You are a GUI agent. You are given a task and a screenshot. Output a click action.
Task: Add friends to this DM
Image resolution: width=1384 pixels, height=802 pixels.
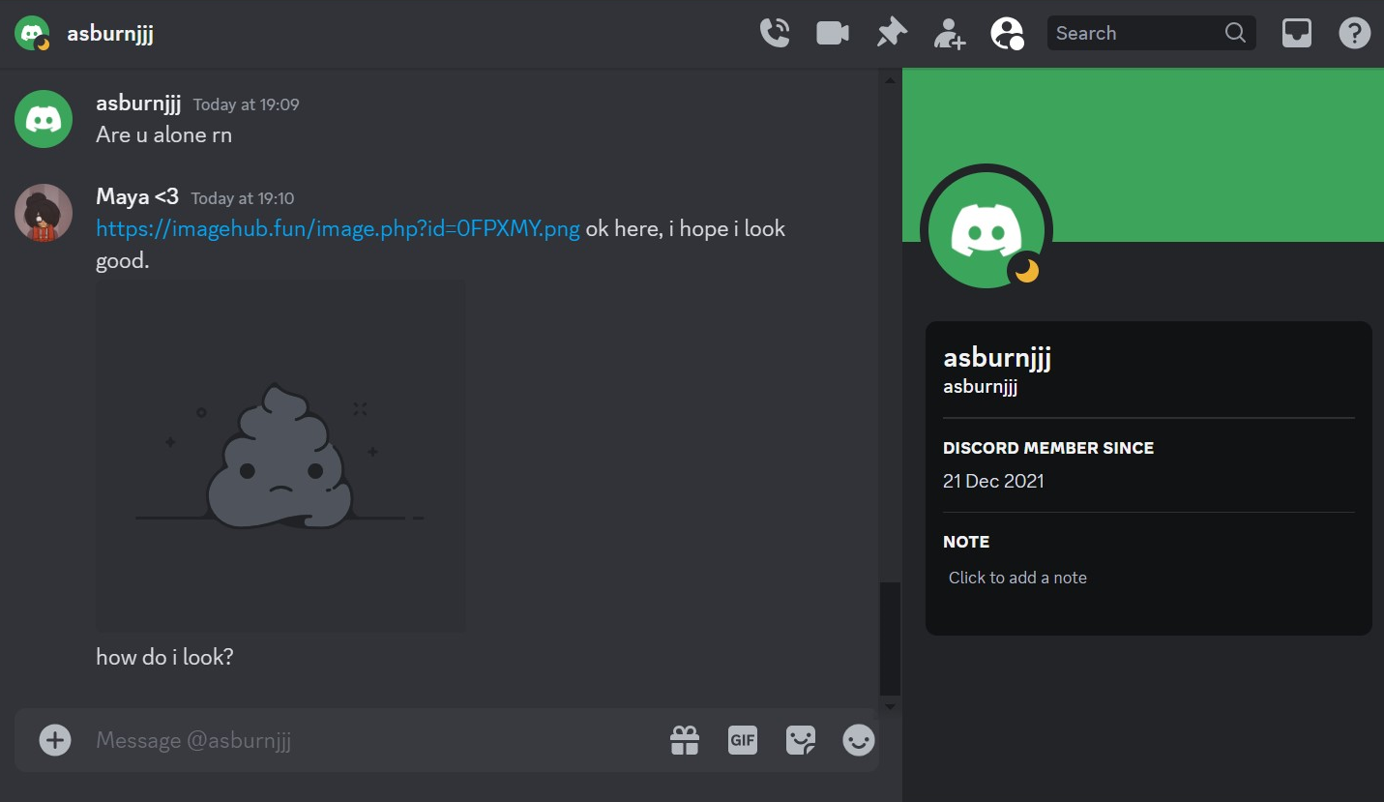pos(949,34)
